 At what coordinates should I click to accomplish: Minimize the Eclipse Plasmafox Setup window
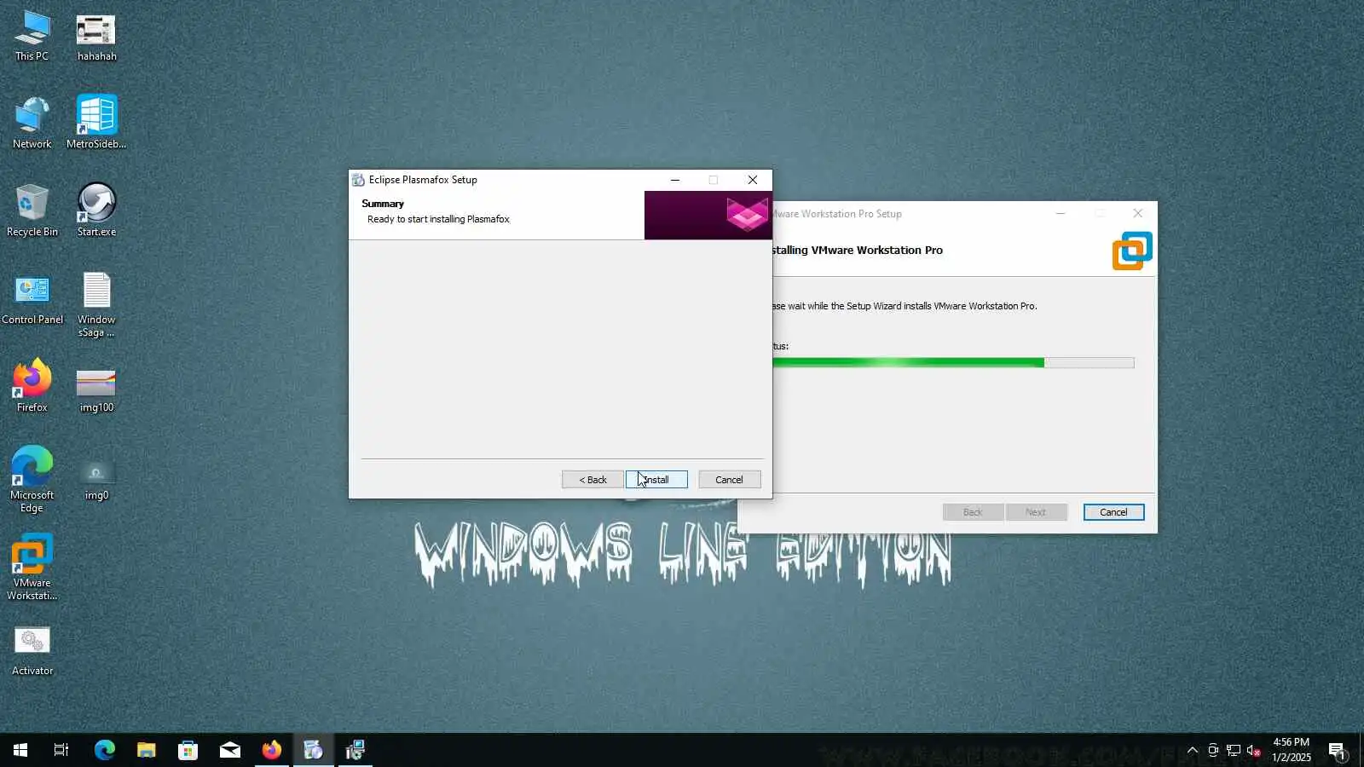coord(674,180)
